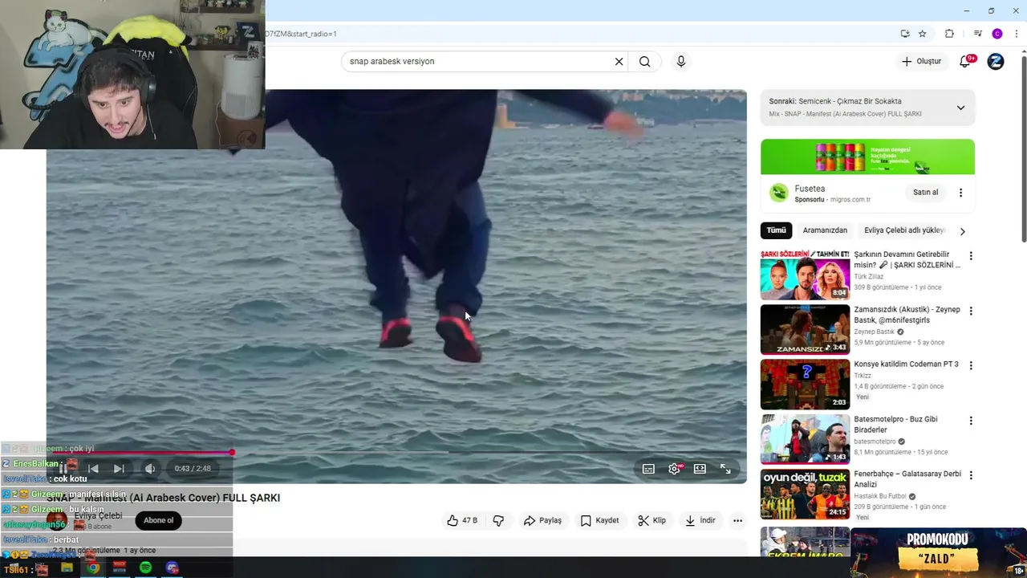Bookmark this page with the star icon
The image size is (1027, 578).
point(923,34)
